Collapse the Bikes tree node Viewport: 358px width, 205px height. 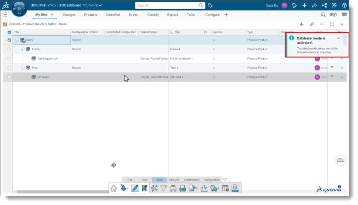(17, 40)
